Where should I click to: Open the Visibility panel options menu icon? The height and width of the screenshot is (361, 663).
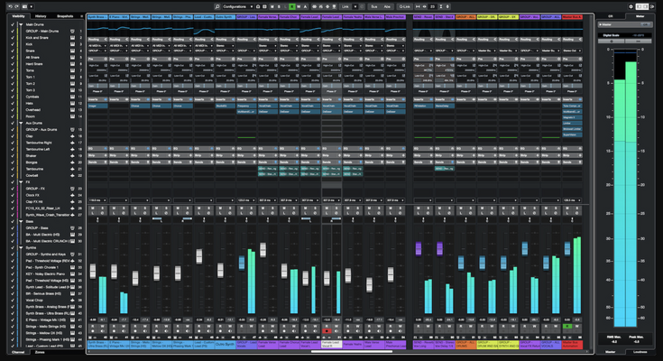(x=81, y=16)
